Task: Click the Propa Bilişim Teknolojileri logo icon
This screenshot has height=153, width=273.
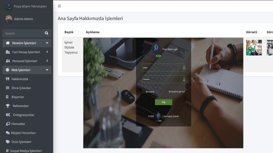Action: (x=9, y=6)
